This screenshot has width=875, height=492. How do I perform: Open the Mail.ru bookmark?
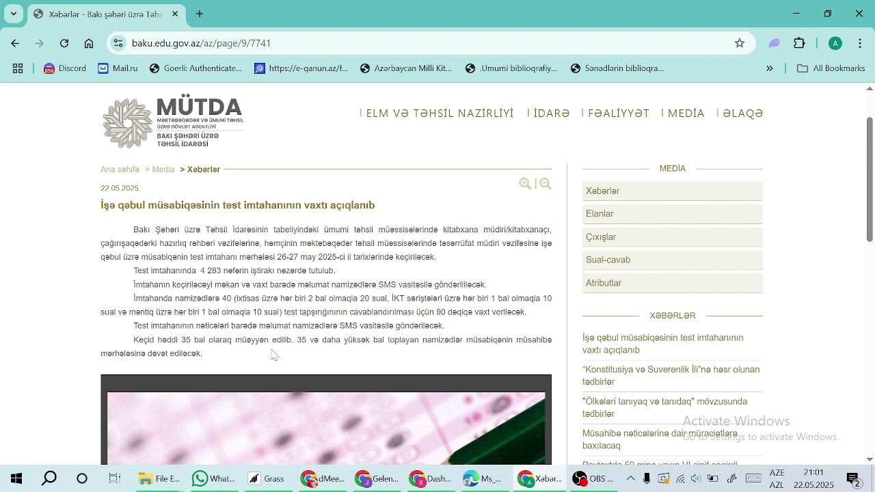tap(118, 68)
